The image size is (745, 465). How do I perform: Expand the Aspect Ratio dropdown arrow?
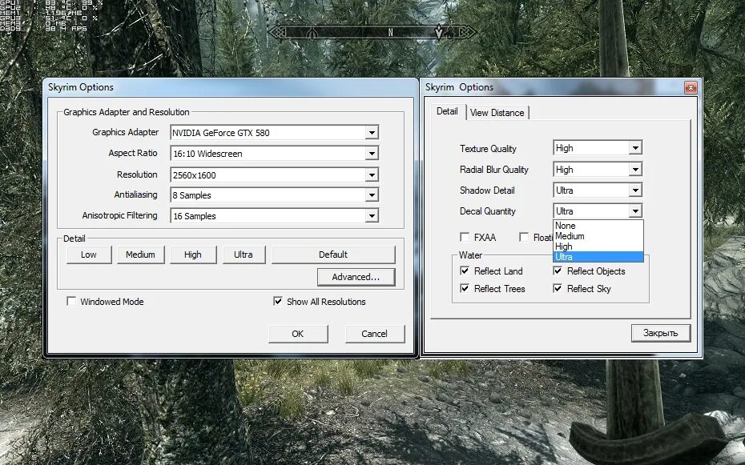372,153
